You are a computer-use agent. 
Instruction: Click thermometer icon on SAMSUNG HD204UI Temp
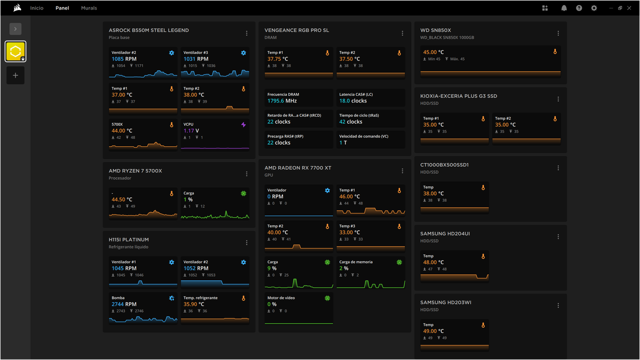pyautogui.click(x=483, y=256)
